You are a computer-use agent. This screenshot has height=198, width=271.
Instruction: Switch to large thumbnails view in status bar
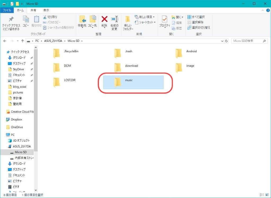tap(267, 195)
